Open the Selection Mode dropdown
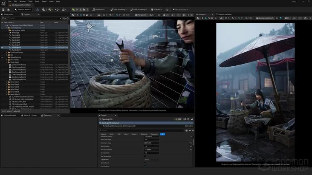 coord(23,9)
